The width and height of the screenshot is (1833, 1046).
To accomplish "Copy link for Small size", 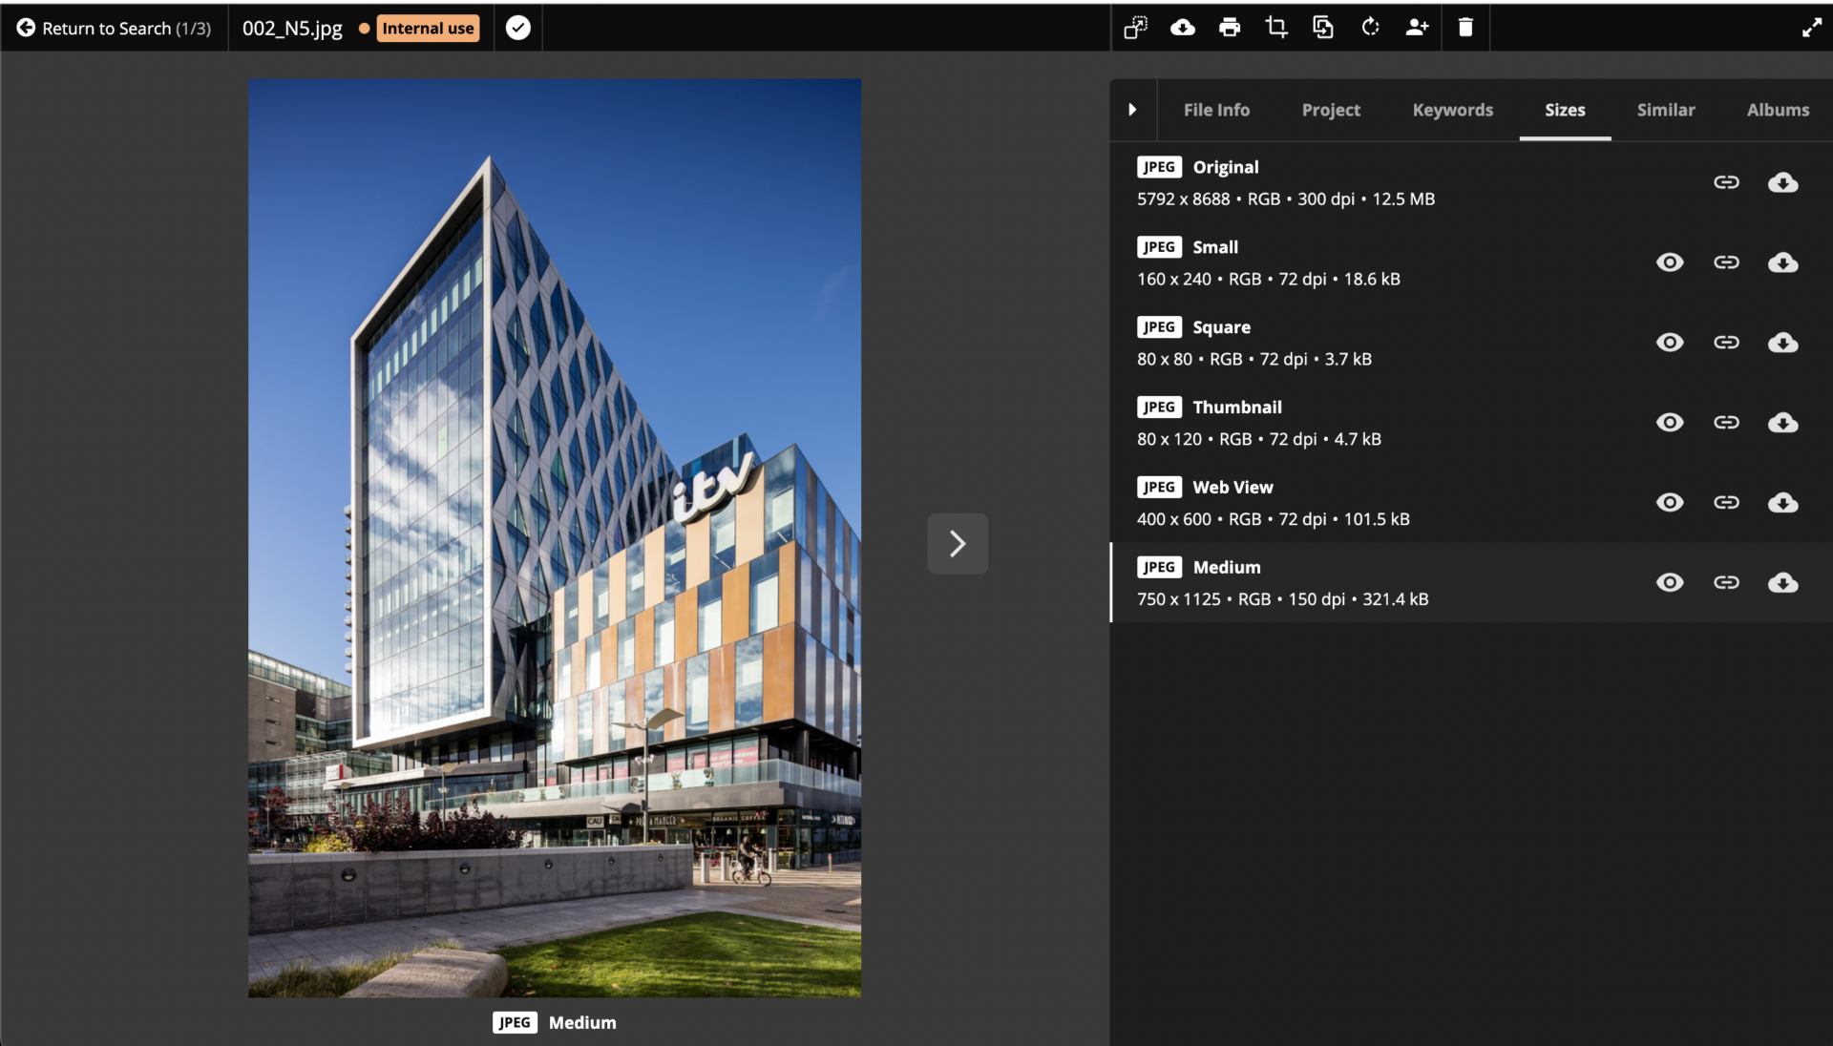I will [x=1726, y=262].
